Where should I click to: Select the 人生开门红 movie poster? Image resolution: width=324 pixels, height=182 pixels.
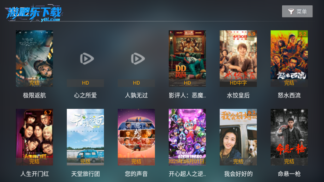click(x=34, y=137)
